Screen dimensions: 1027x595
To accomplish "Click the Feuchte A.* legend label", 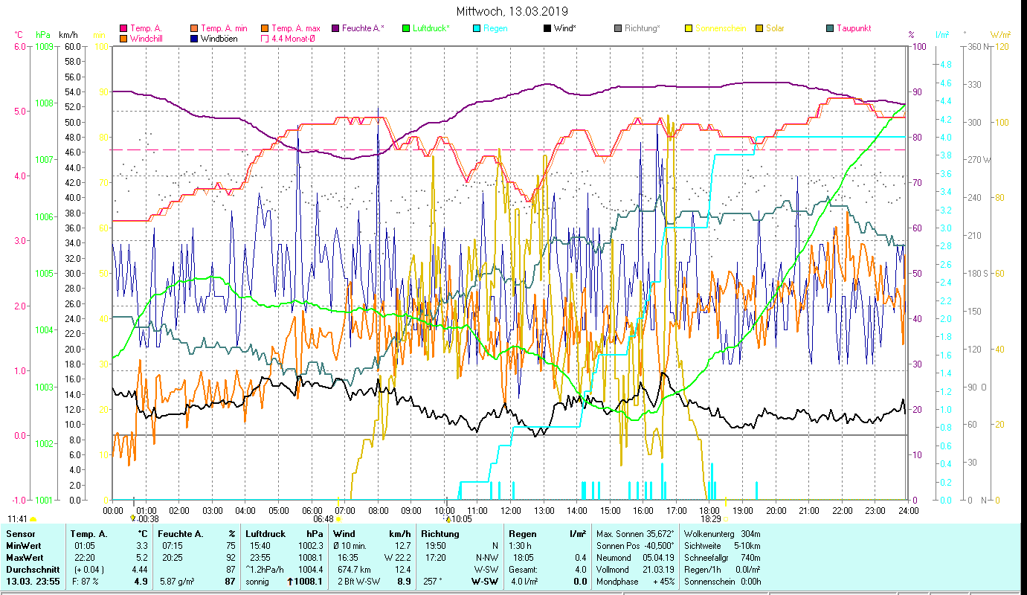I will [364, 28].
